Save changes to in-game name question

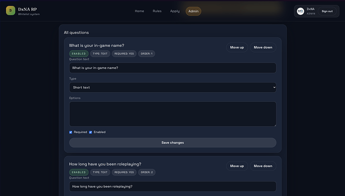(x=172, y=142)
